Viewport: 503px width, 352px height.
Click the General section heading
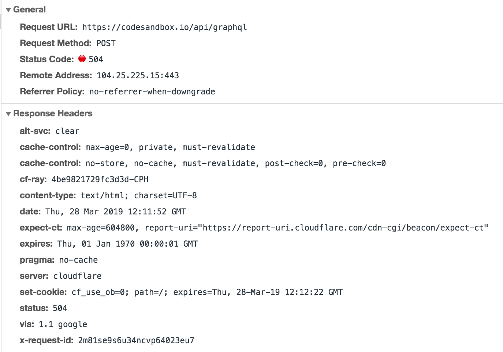(x=29, y=10)
